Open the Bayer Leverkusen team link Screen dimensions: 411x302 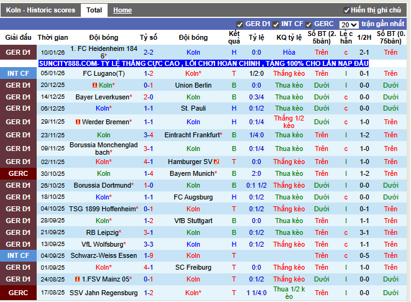(x=103, y=97)
